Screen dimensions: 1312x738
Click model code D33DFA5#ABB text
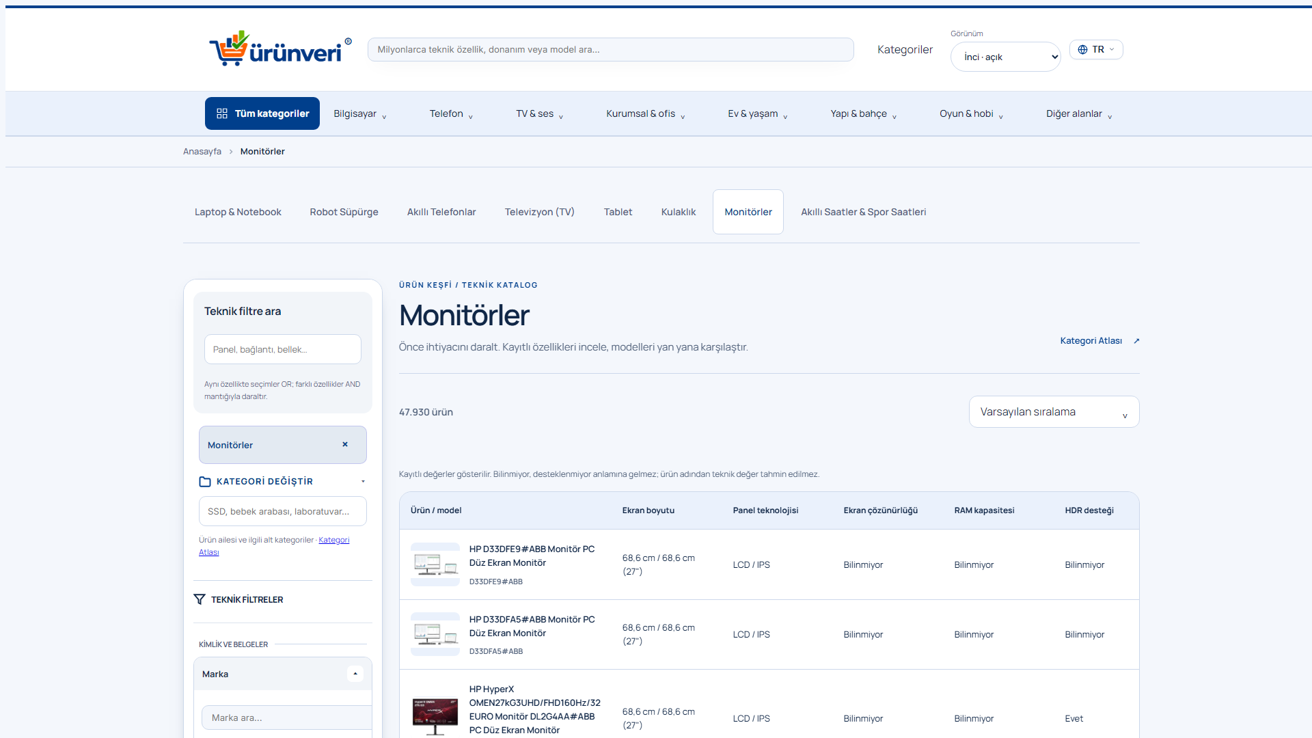coord(496,651)
